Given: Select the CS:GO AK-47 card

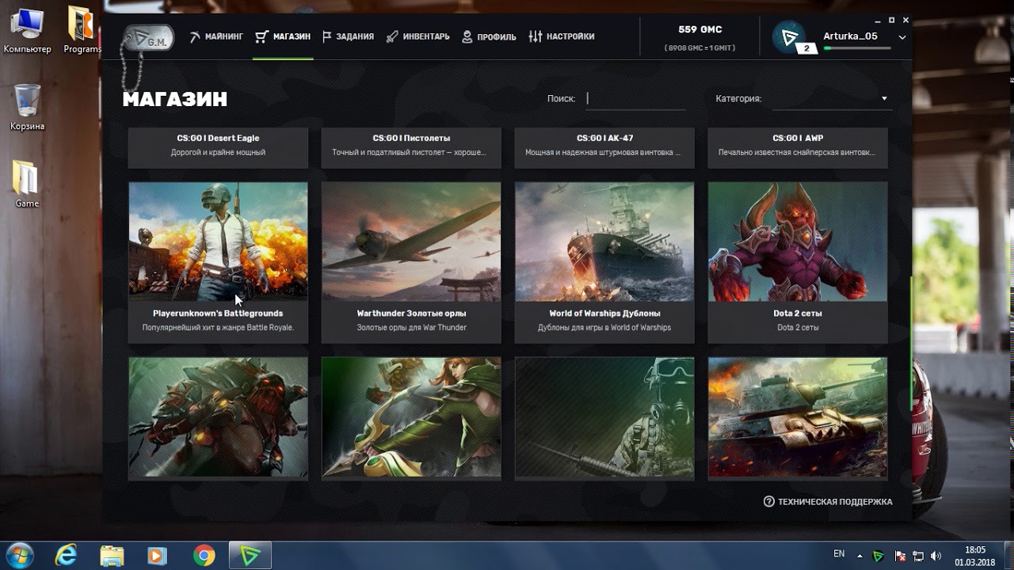Looking at the screenshot, I should [604, 147].
